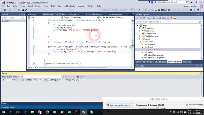Open the App1 project dropdown in editor

[x=45, y=18]
